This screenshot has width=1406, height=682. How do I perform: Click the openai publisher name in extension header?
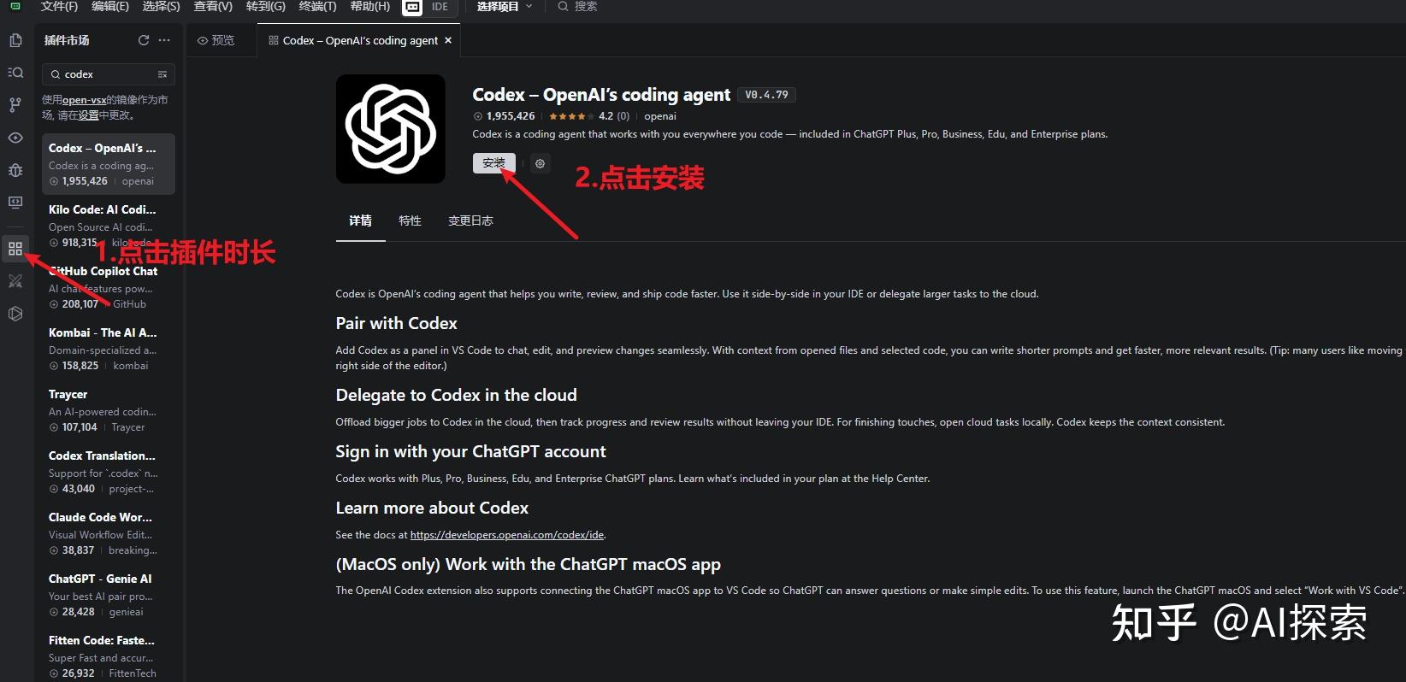pos(660,116)
